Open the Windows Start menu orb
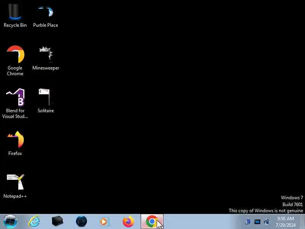 [10, 221]
